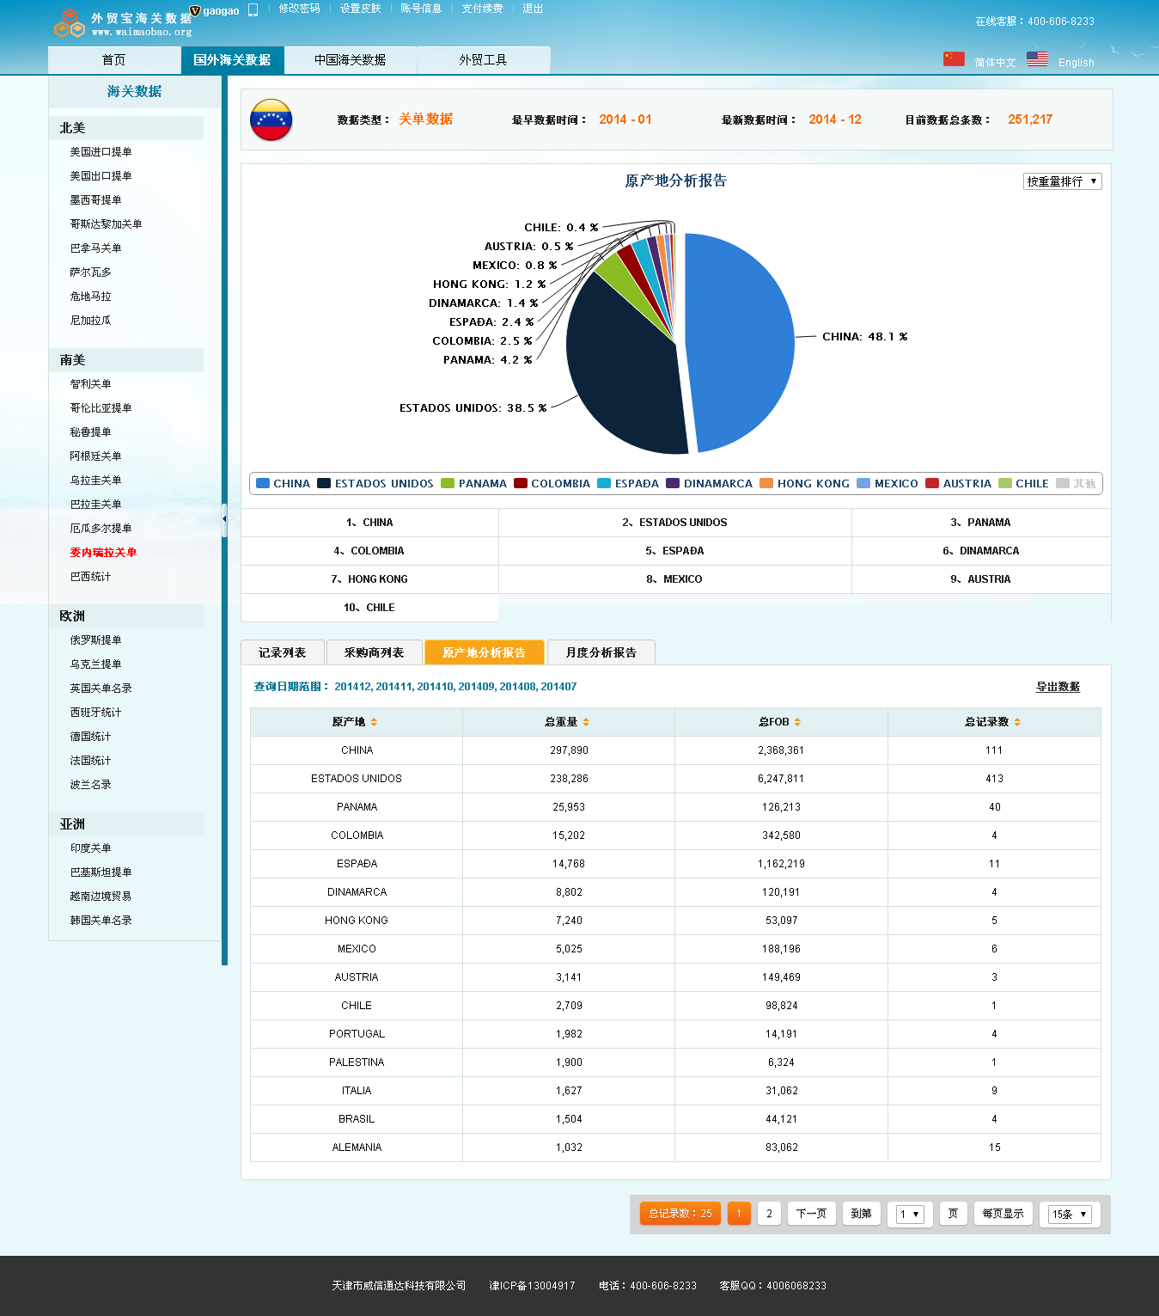
Task: Click ranking cell 2、ESTADOS UNIDOS
Action: (x=674, y=523)
